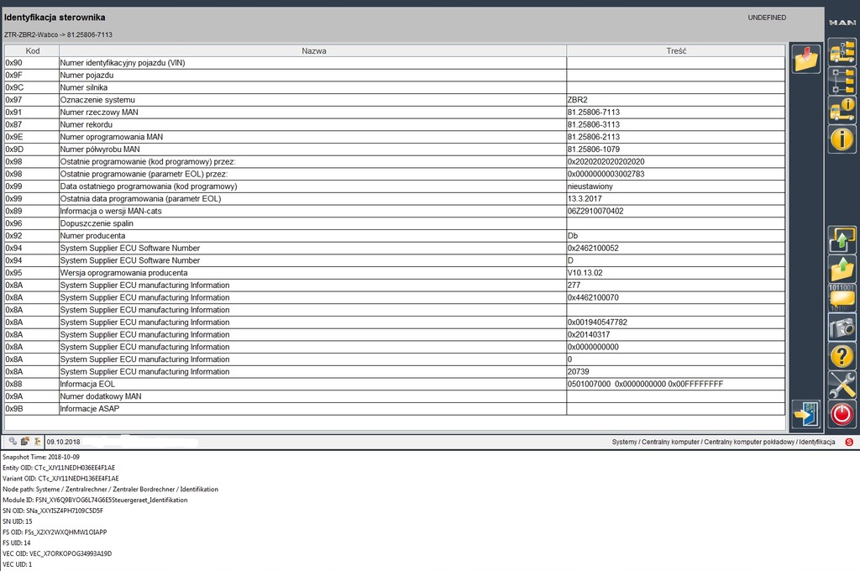The width and height of the screenshot is (860, 571).
Task: Click the folder with red down-arrow icon
Action: point(805,59)
